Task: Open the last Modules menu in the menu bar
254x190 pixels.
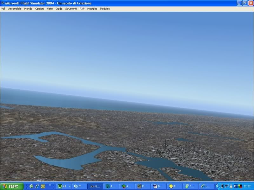Action: [105, 9]
